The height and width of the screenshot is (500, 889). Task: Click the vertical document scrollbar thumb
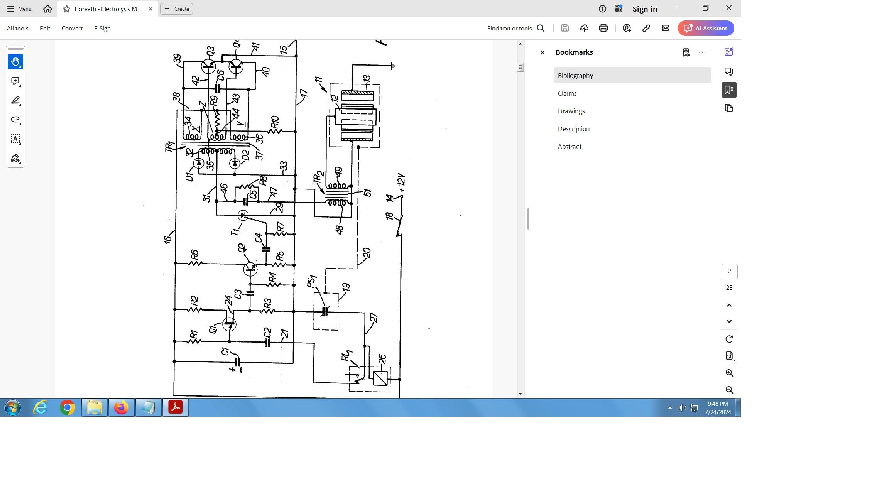521,67
